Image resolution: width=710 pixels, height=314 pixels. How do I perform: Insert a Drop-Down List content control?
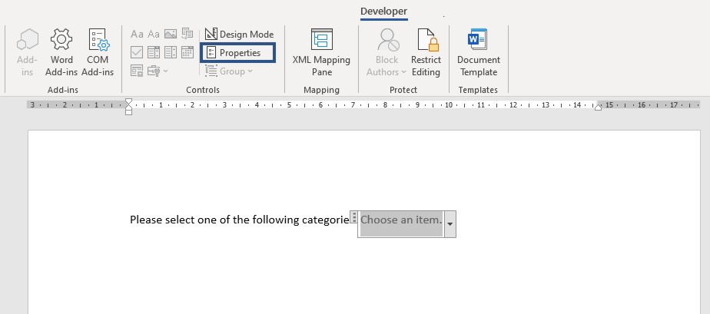[x=171, y=52]
